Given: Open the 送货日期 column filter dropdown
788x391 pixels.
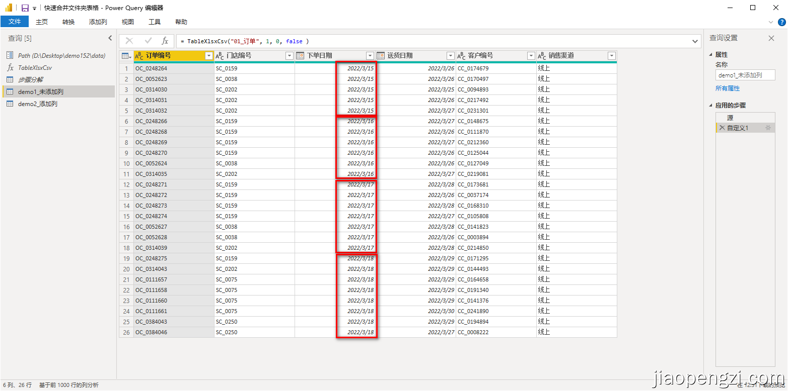Looking at the screenshot, I should point(451,56).
